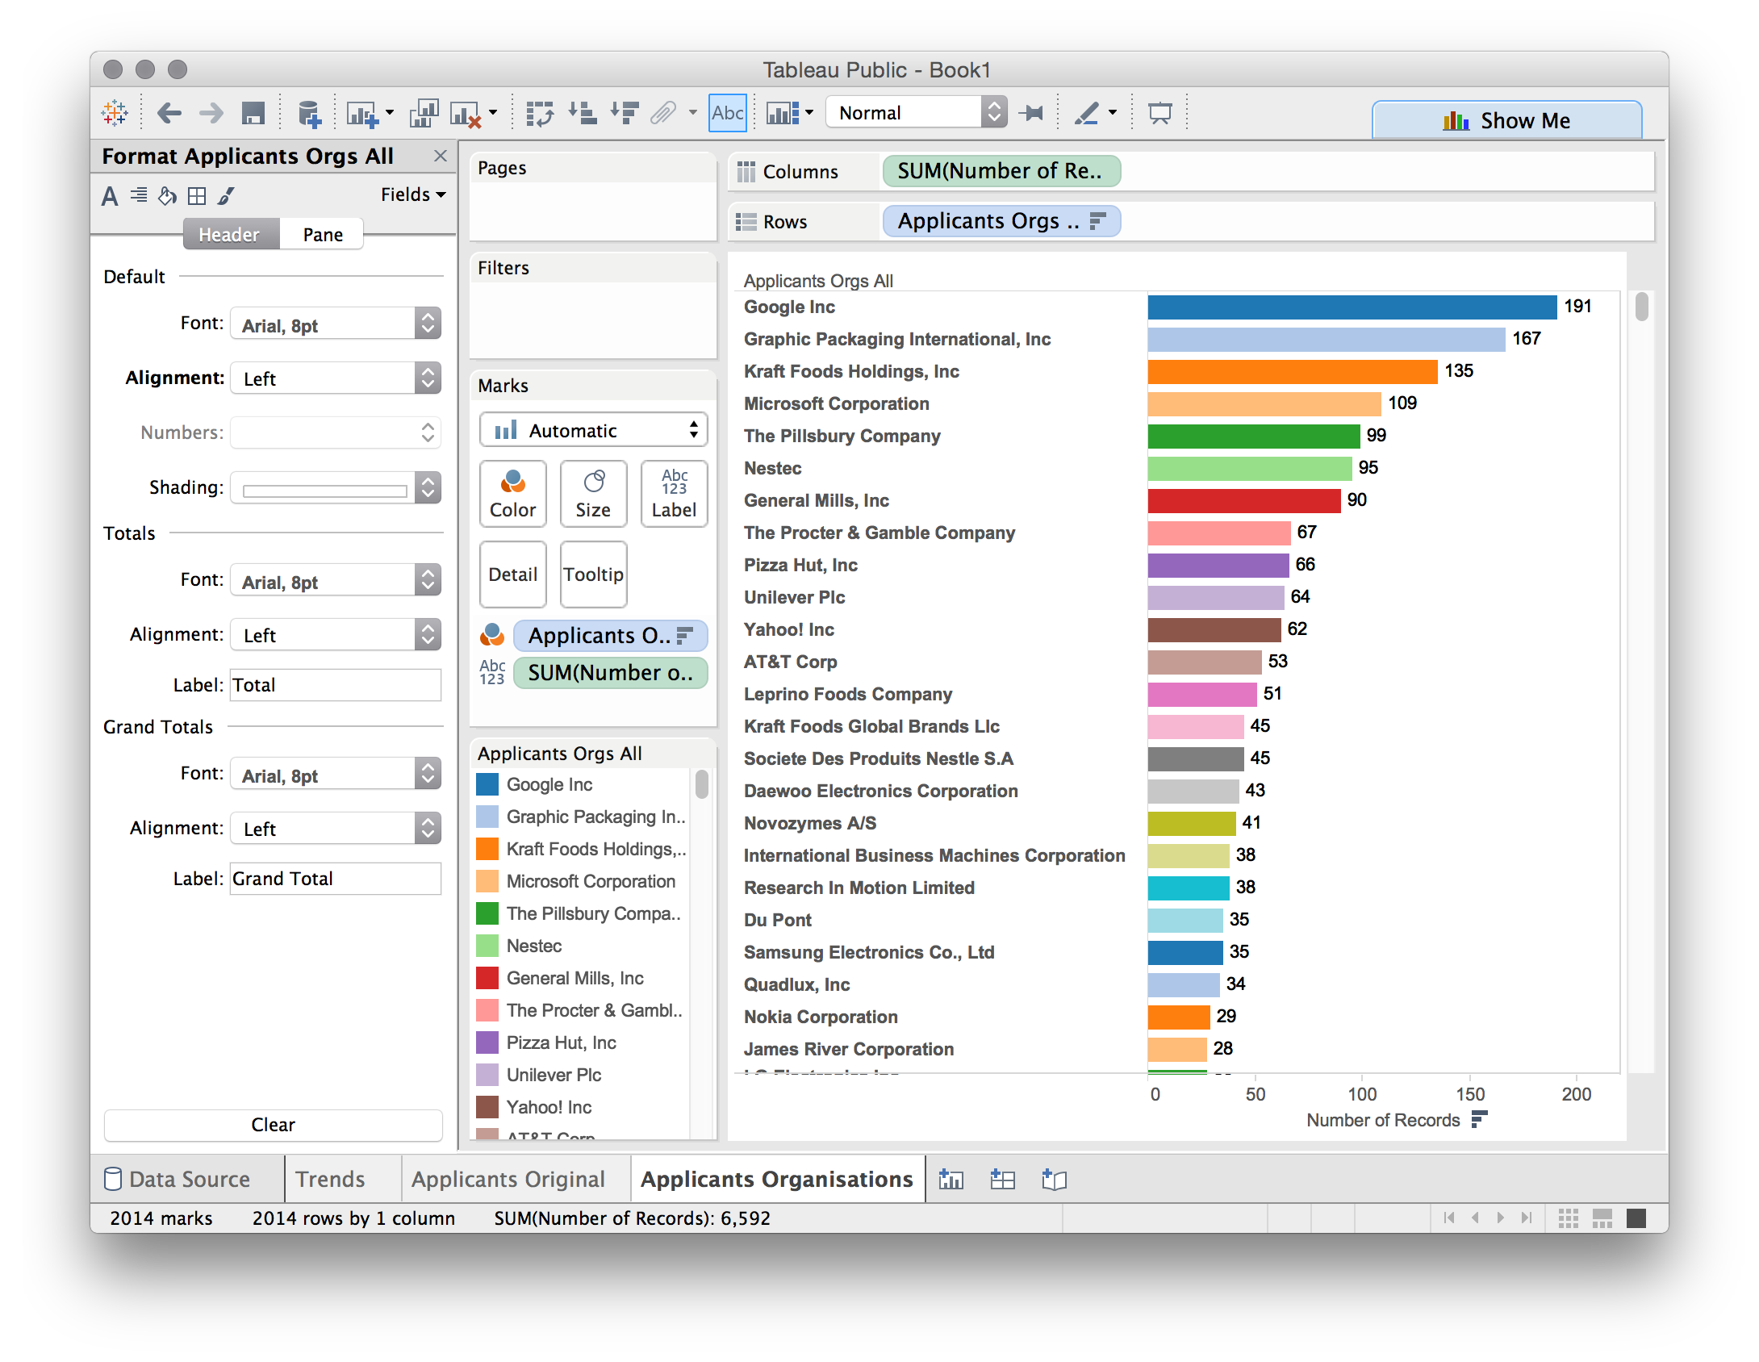The height and width of the screenshot is (1362, 1759).
Task: Click the Detail marks button
Action: click(x=512, y=574)
